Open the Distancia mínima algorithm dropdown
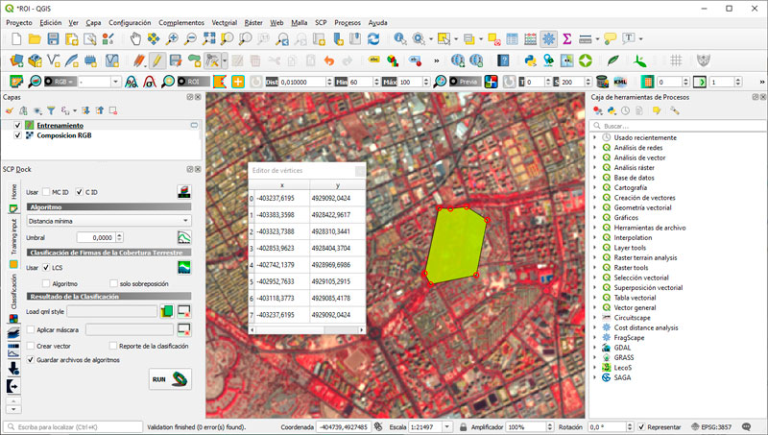The height and width of the screenshot is (435, 768). (x=108, y=221)
